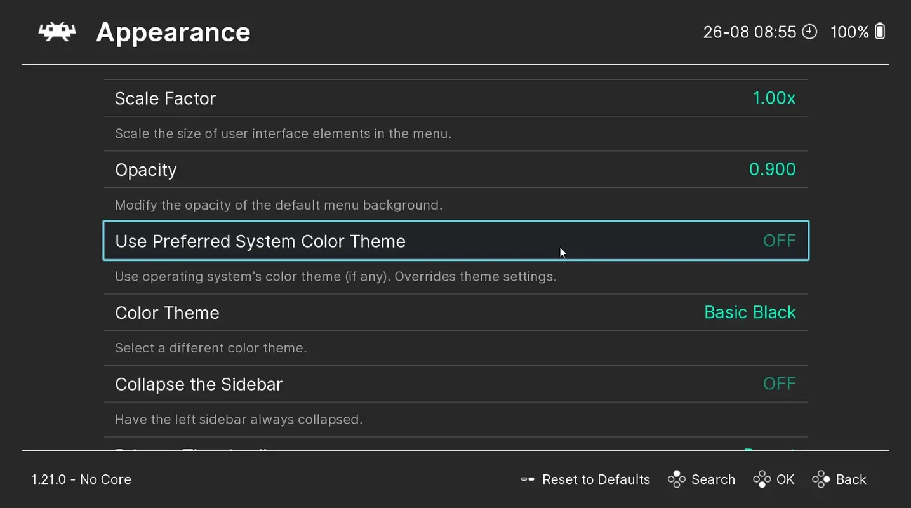This screenshot has width=911, height=508.
Task: Click the OK gamepad button icon
Action: coord(762,479)
